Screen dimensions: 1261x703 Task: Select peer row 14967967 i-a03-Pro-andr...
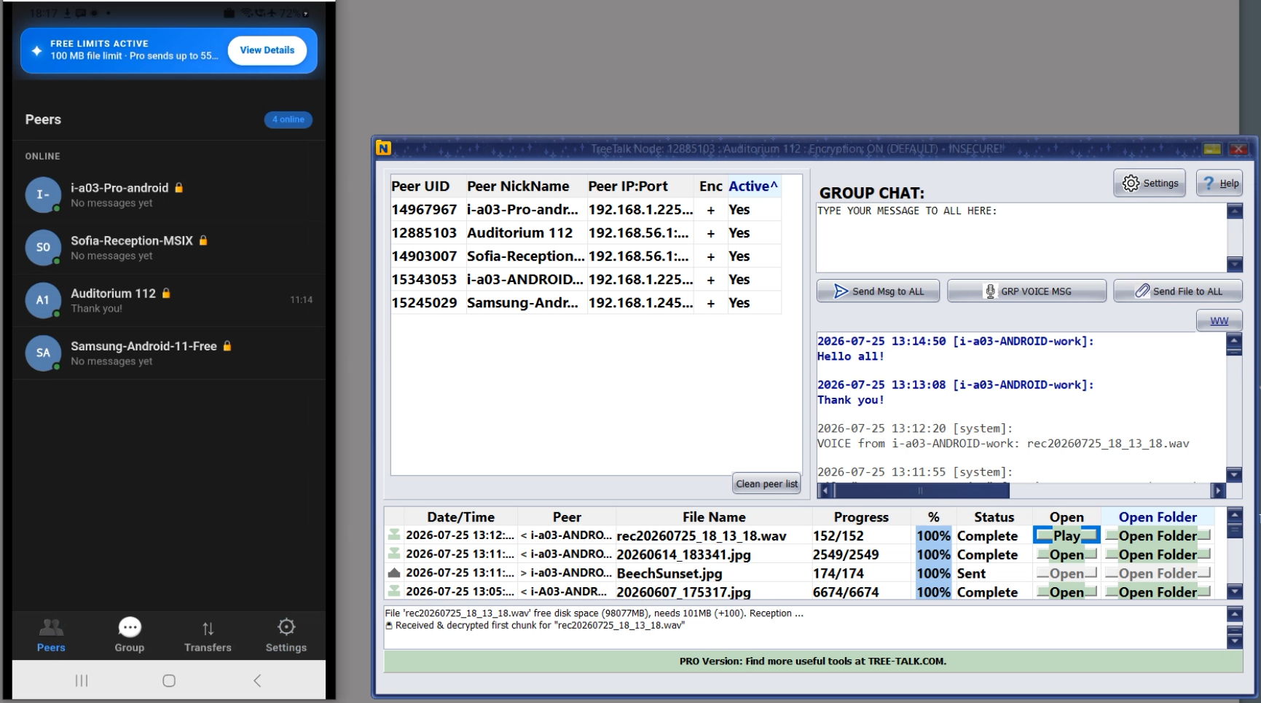click(x=586, y=210)
